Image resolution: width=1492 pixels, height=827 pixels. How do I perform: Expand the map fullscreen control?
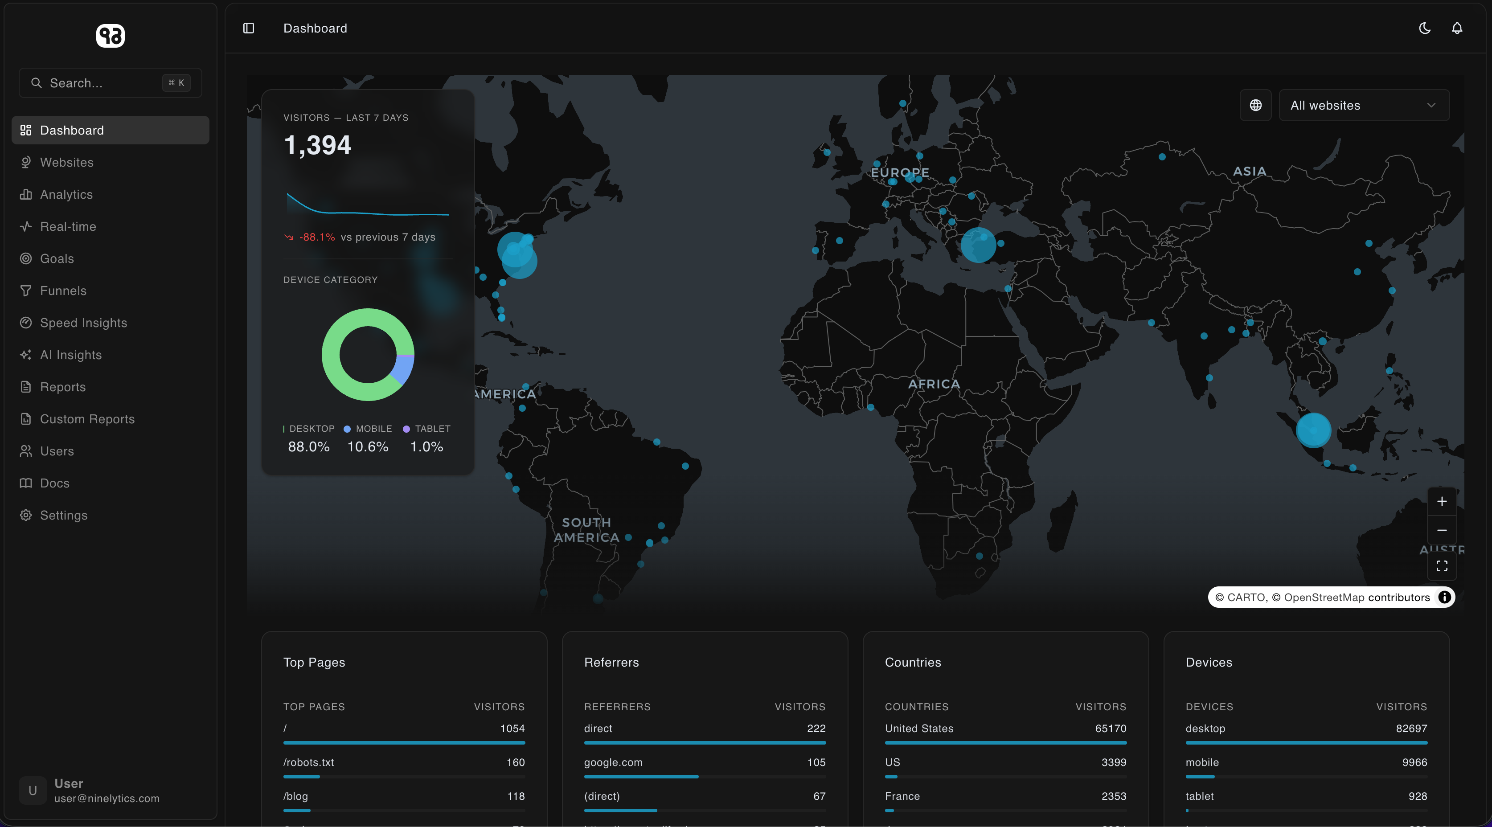(x=1442, y=565)
